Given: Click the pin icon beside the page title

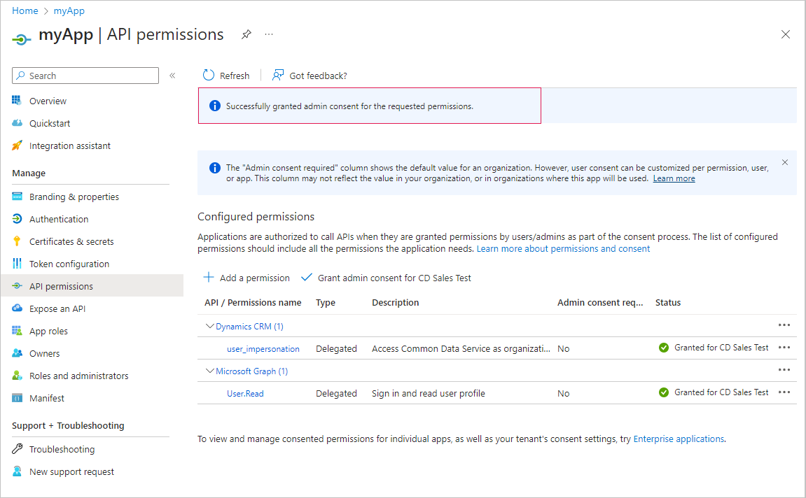Looking at the screenshot, I should tap(246, 34).
